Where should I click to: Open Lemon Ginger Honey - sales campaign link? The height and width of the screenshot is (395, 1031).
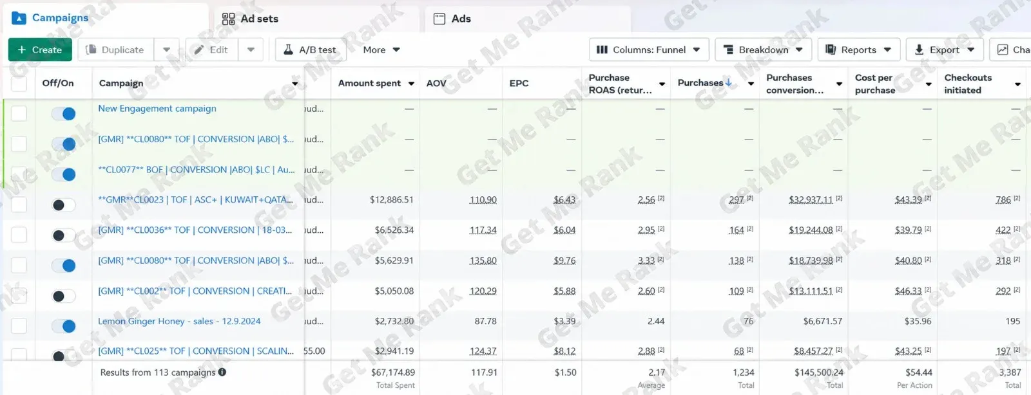(x=179, y=321)
